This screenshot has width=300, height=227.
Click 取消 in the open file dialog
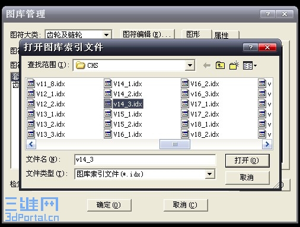247,178
